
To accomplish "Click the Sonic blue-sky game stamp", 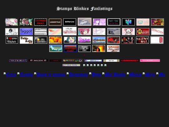I will [x=99, y=40].
